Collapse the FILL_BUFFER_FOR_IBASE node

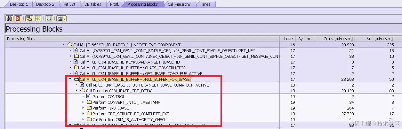click(70, 79)
